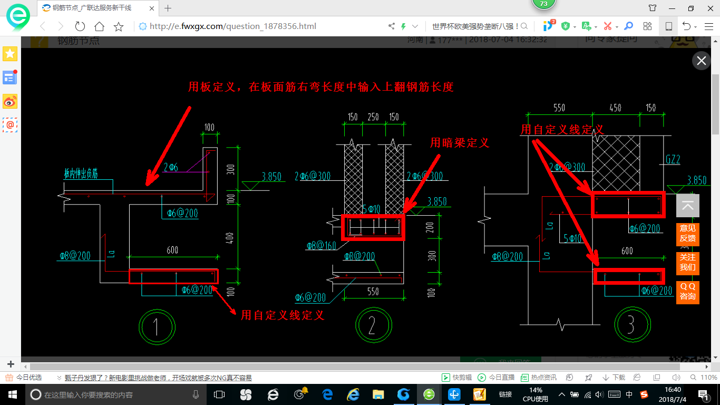Image resolution: width=720 pixels, height=405 pixels.
Task: Open the Windows Start menu
Action: [x=12, y=394]
